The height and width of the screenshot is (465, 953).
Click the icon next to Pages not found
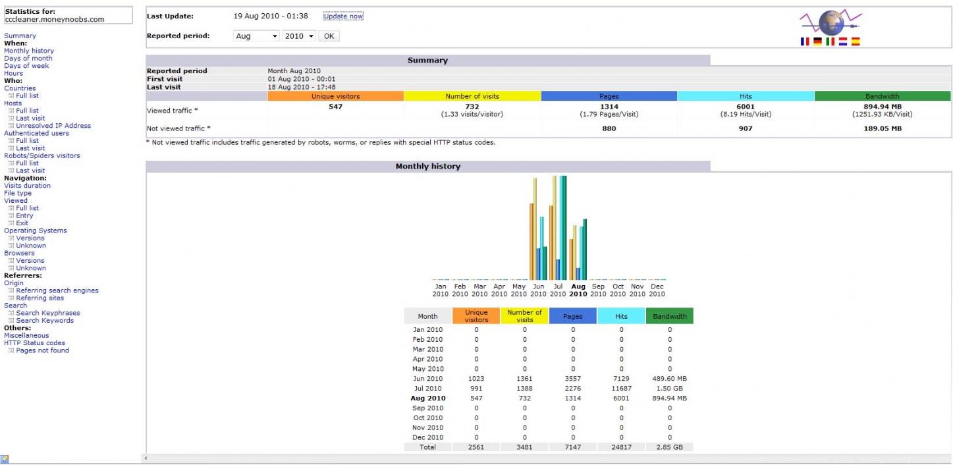coord(11,350)
